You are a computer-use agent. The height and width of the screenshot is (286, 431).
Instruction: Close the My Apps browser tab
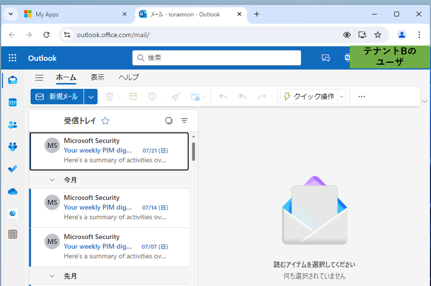pos(124,14)
